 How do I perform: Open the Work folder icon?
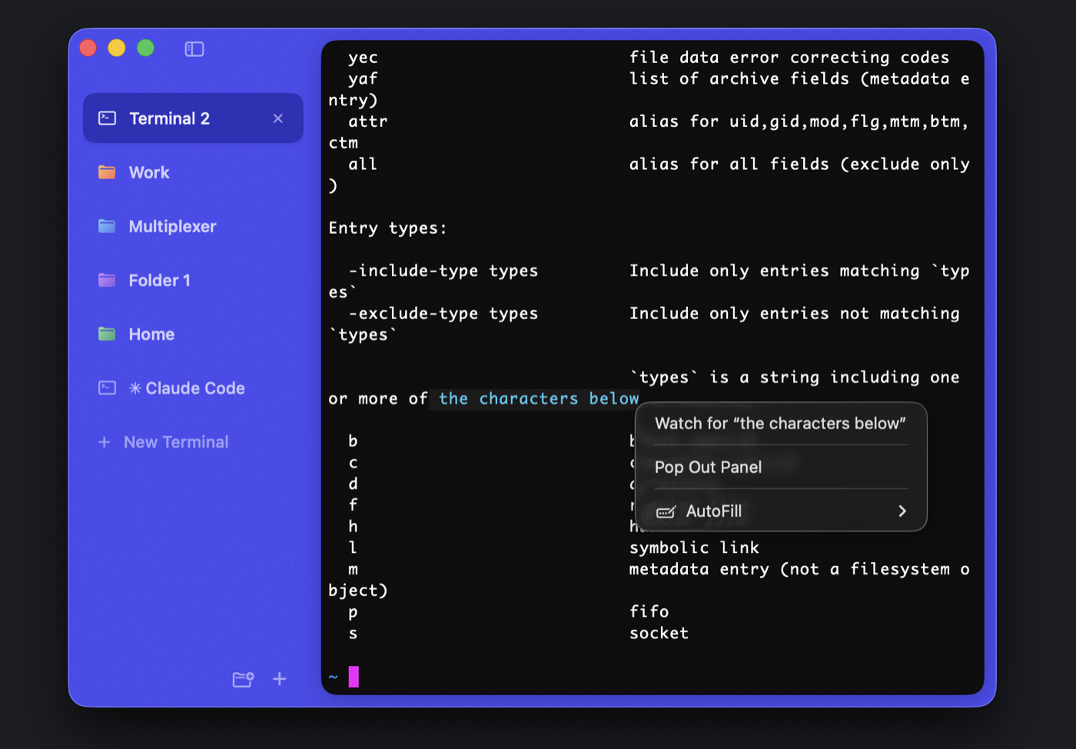pyautogui.click(x=107, y=172)
